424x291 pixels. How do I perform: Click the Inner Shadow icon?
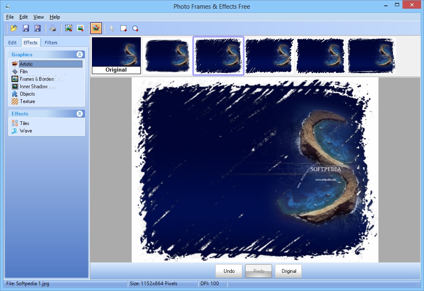pyautogui.click(x=15, y=86)
